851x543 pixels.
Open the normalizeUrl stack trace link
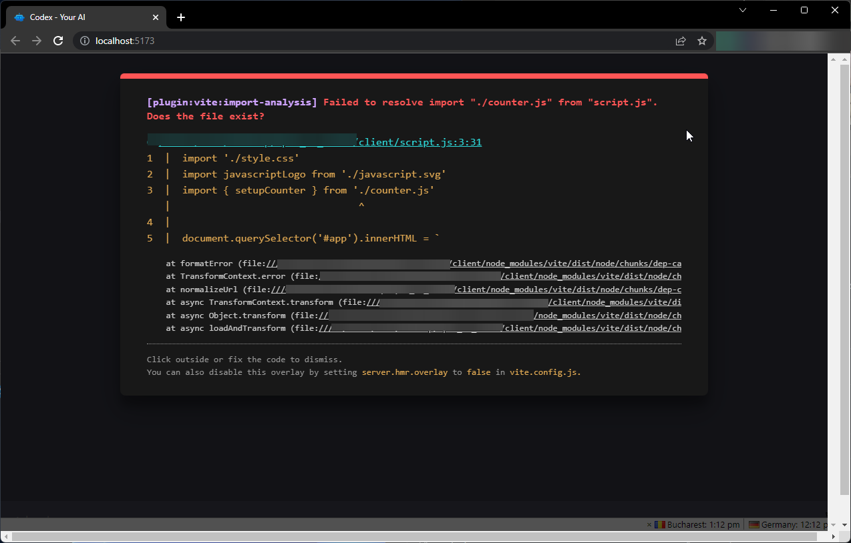[568, 290]
